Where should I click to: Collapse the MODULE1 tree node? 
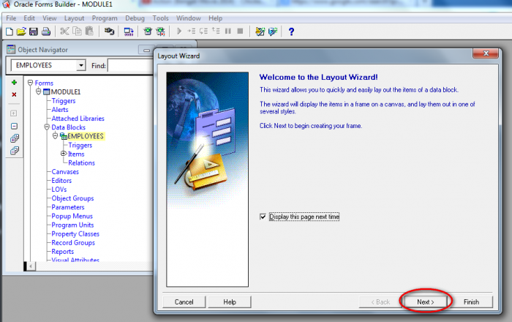click(x=39, y=91)
